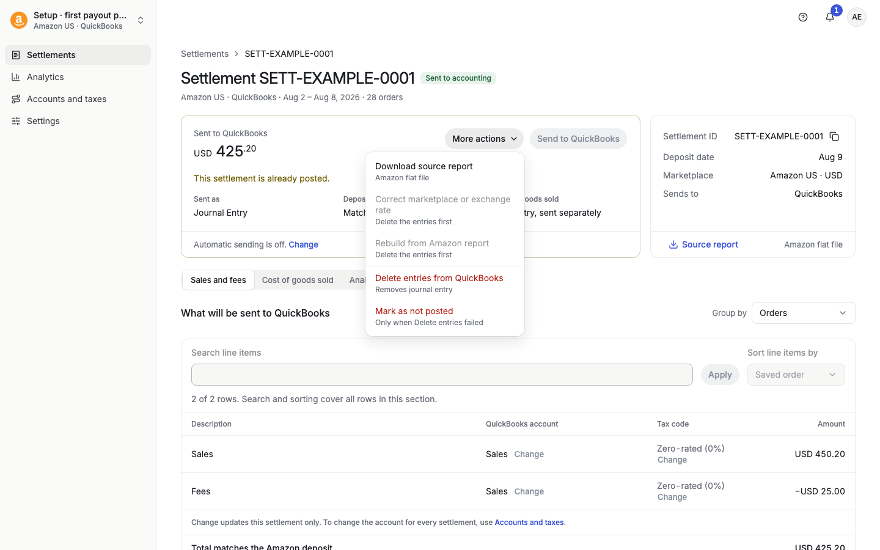Select Correct marketplace or exchange rate

point(445,210)
